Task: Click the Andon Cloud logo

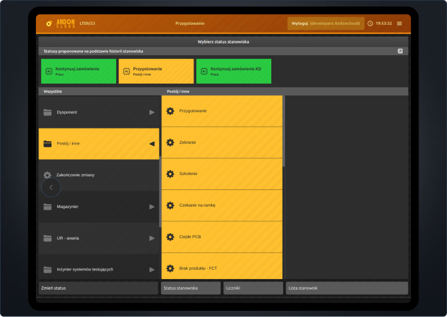Action: (x=60, y=24)
